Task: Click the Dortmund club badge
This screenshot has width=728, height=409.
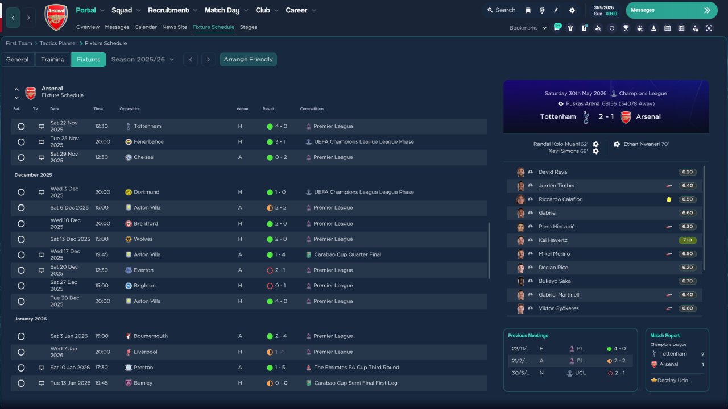Action: point(129,193)
